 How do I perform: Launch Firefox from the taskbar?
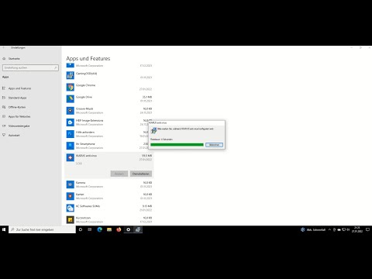(x=119, y=229)
